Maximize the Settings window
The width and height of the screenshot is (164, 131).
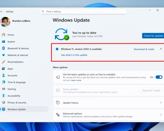point(158,10)
